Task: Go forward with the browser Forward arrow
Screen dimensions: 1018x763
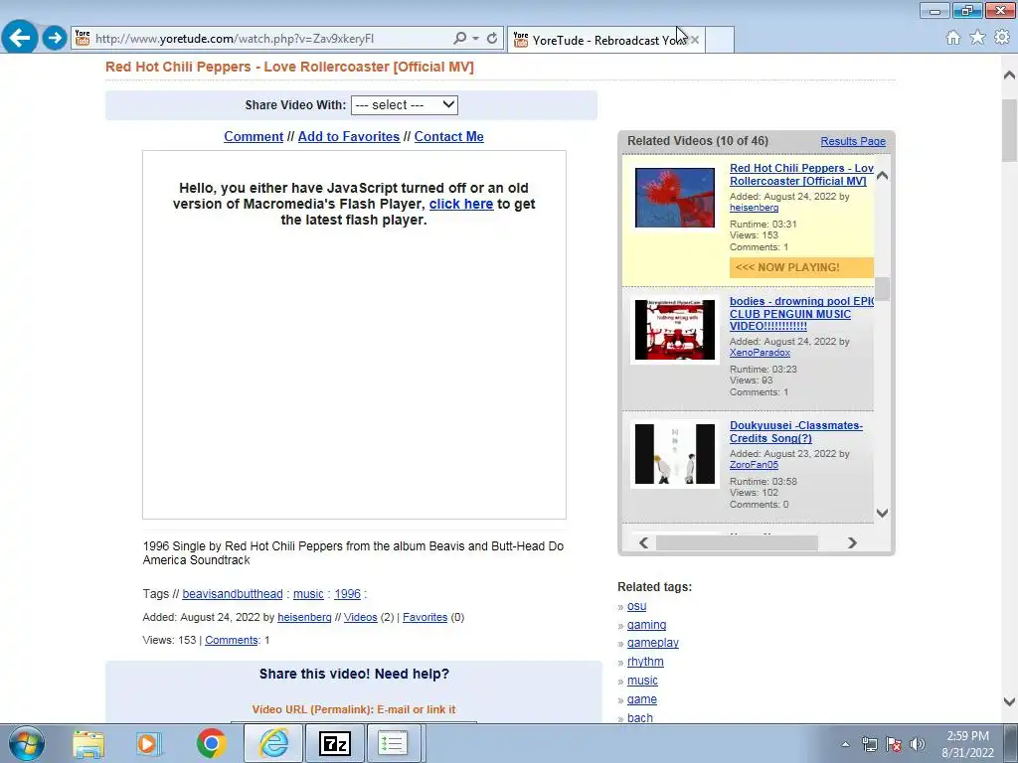Action: point(55,38)
